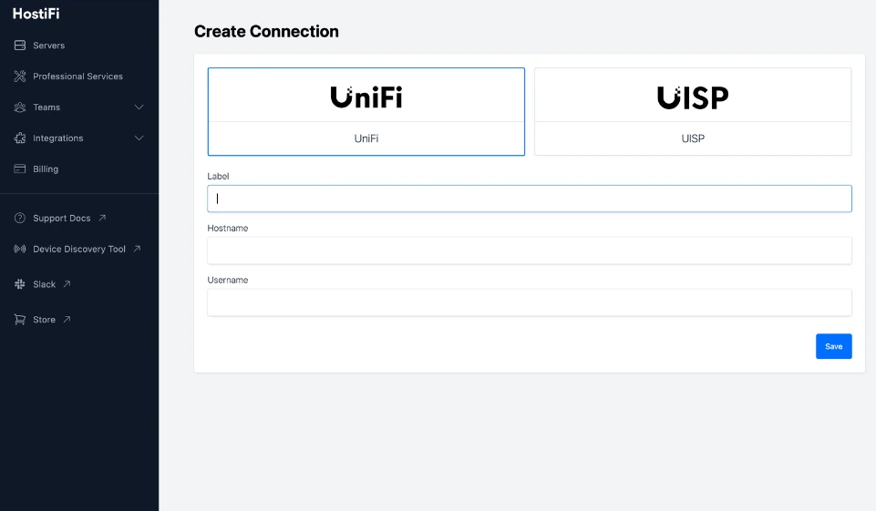The height and width of the screenshot is (511, 876).
Task: Open the Teams menu item
Action: 46,107
